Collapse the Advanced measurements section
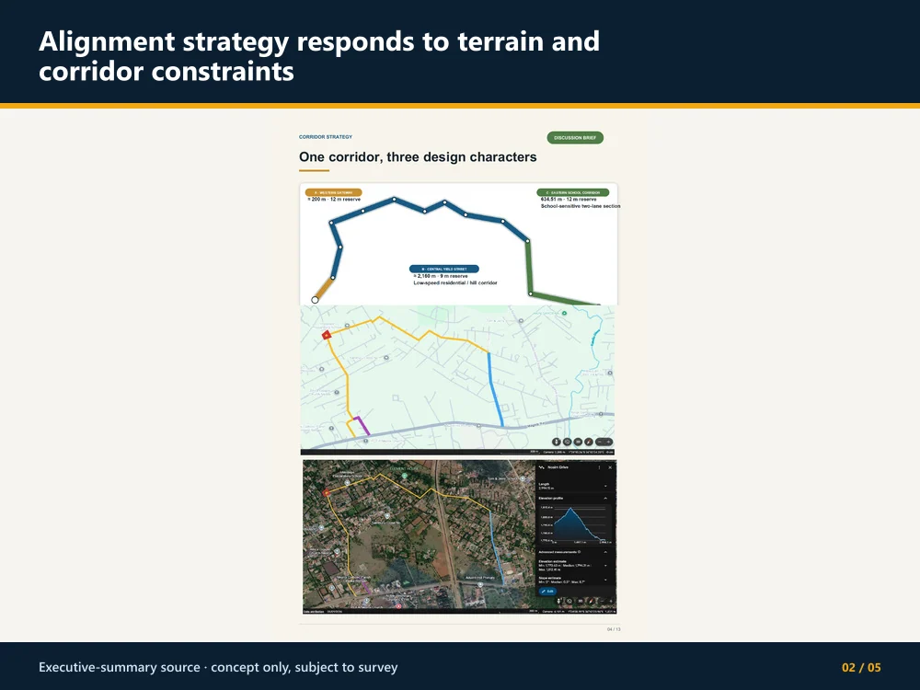Image resolution: width=920 pixels, height=690 pixels. click(605, 552)
